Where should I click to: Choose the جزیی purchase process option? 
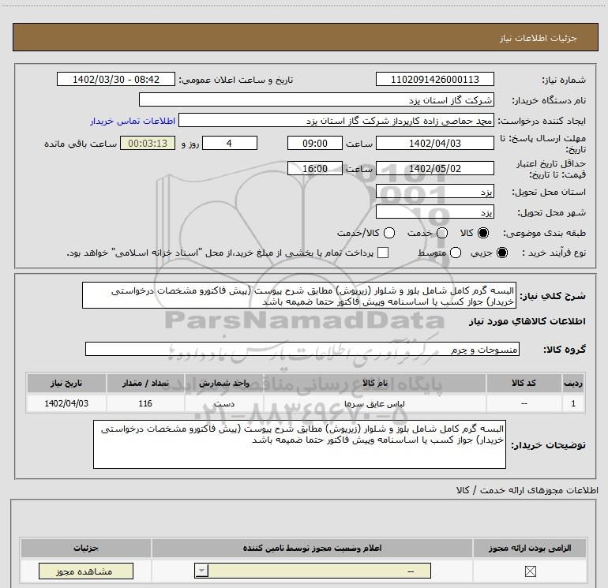[x=501, y=253]
